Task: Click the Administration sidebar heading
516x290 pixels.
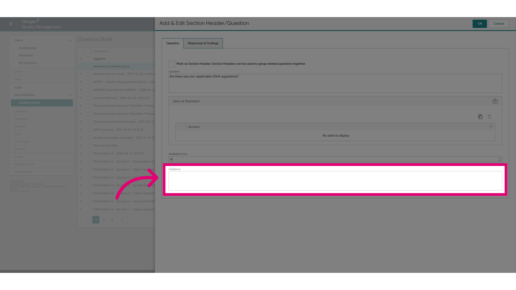Action: pos(24,95)
